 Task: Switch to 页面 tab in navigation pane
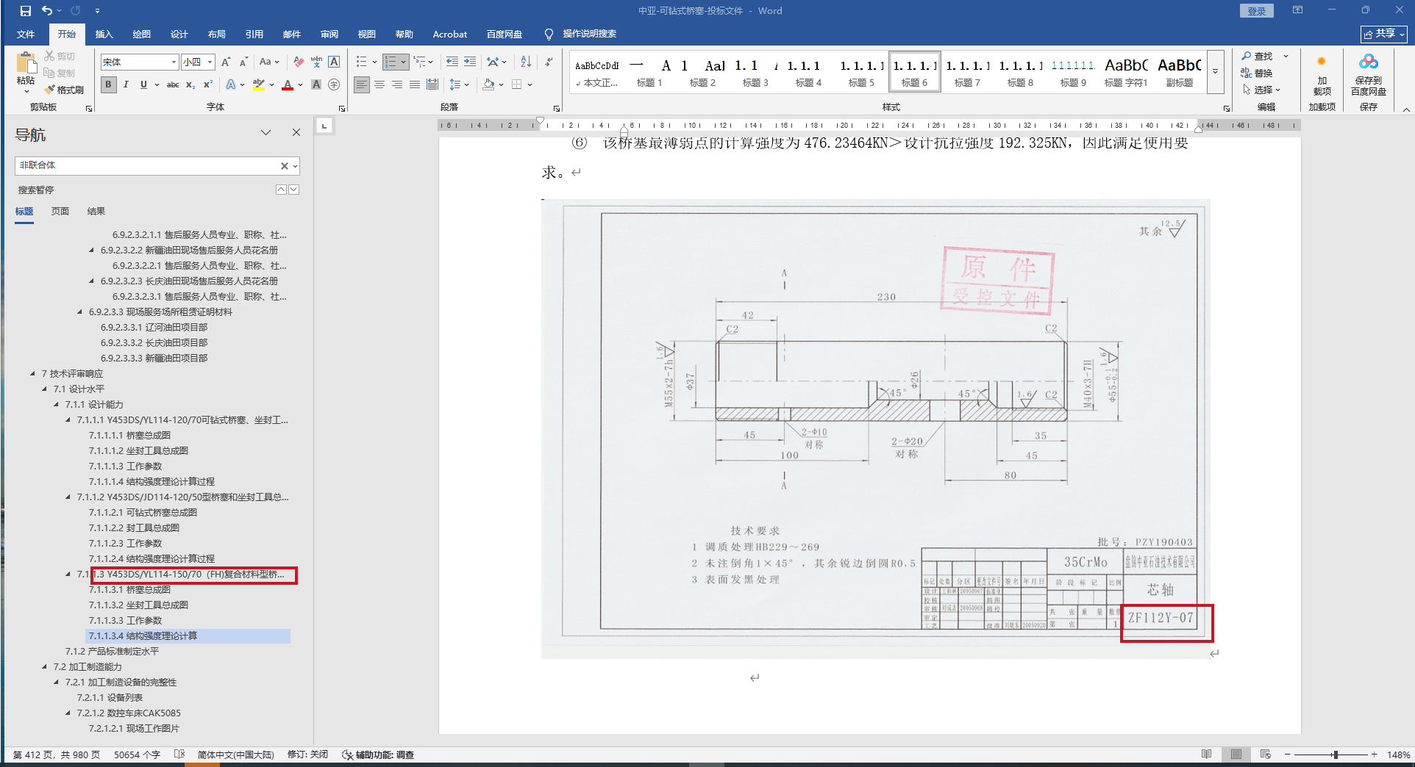point(60,212)
